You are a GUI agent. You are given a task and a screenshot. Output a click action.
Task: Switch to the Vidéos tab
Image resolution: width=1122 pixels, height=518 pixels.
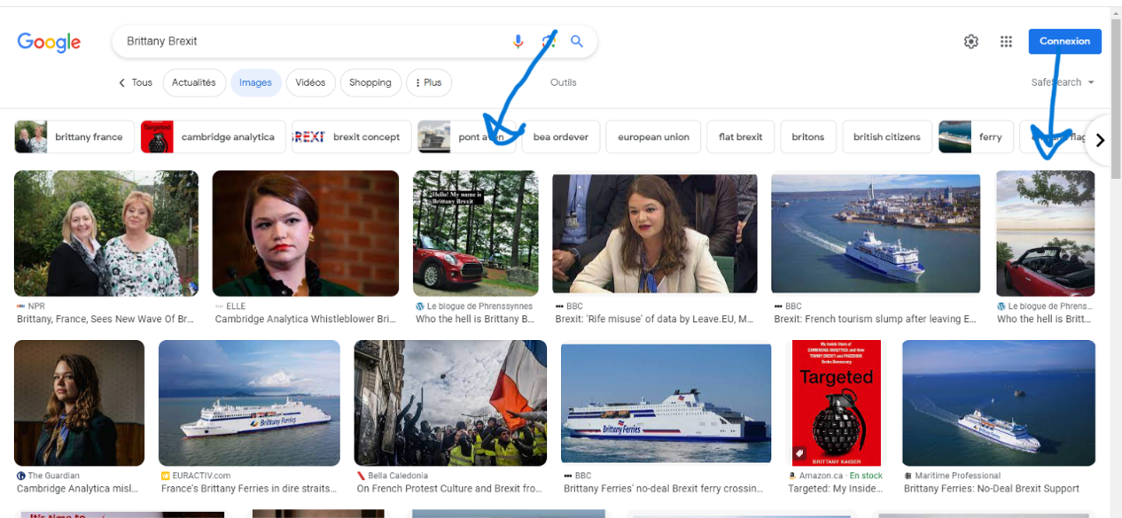[310, 82]
